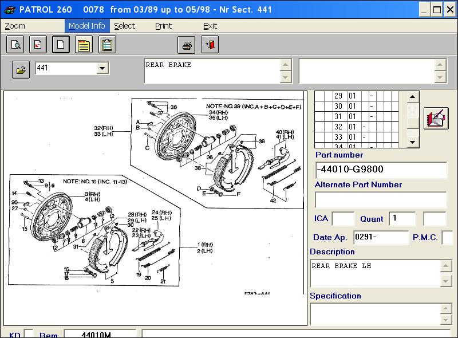The height and width of the screenshot is (338, 458).
Task: Select row 32 in parts list
Action: coord(357,127)
